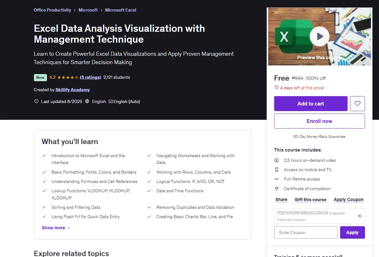Click '2,121 students' text

click(x=117, y=77)
